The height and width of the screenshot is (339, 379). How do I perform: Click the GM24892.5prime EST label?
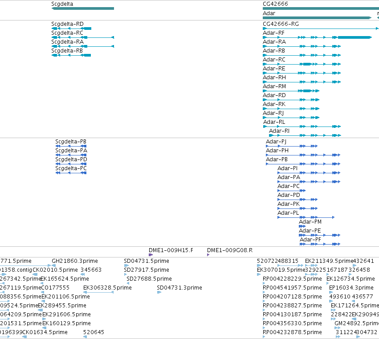tap(357, 323)
